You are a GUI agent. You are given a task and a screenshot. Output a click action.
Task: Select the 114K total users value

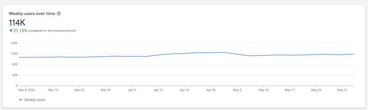point(17,22)
